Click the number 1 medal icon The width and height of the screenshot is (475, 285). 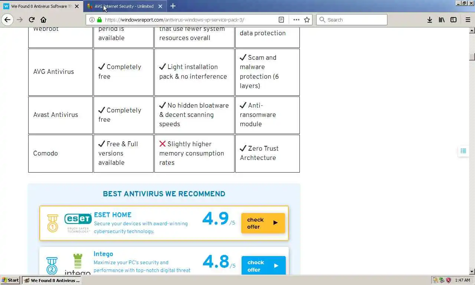52,223
